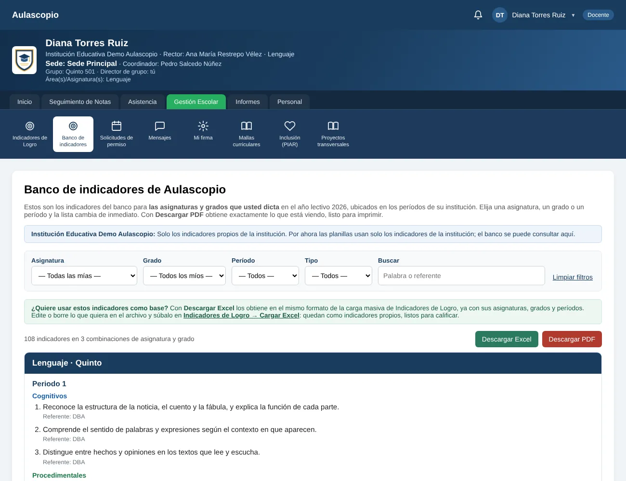Open Inclusión (PIAR) heart icon

290,134
